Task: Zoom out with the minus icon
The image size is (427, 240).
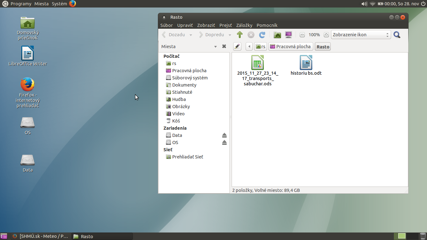Action: click(302, 35)
